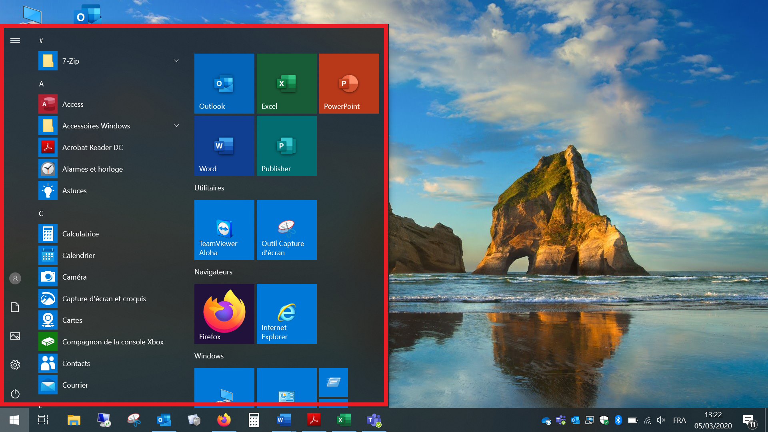This screenshot has width=768, height=432.
Task: Open Pictures from Start sidebar
Action: click(15, 336)
